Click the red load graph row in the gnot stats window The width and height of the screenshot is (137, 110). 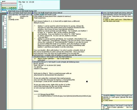click(x=9, y=3)
